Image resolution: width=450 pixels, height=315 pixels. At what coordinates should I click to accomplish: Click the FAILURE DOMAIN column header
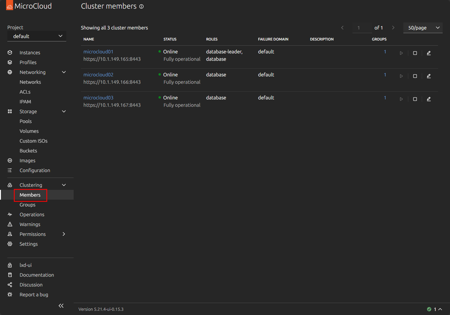(273, 39)
